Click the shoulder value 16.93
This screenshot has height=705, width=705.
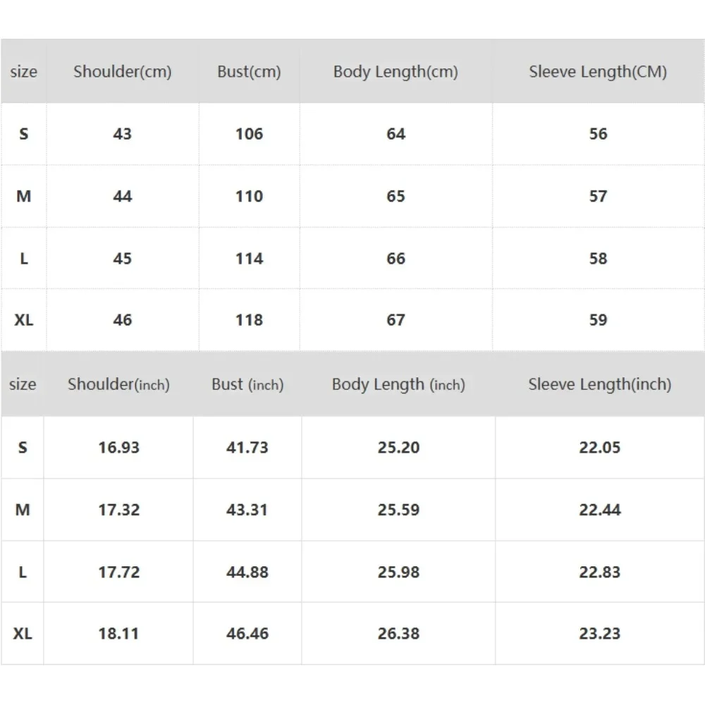[x=118, y=447]
